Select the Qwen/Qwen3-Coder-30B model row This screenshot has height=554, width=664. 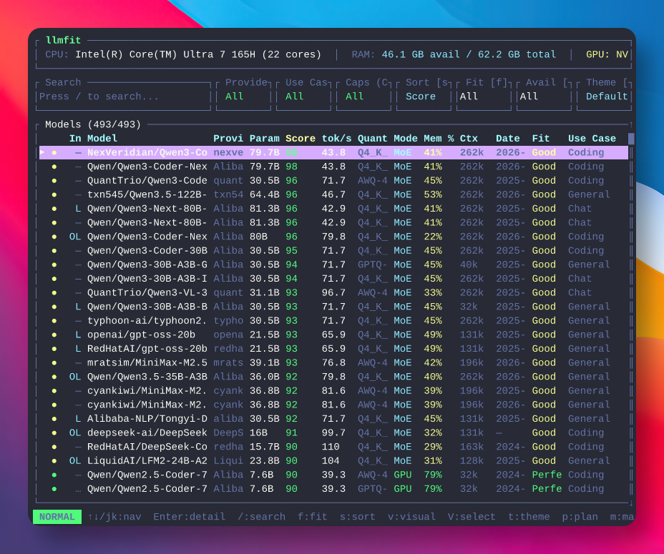pyautogui.click(x=333, y=250)
